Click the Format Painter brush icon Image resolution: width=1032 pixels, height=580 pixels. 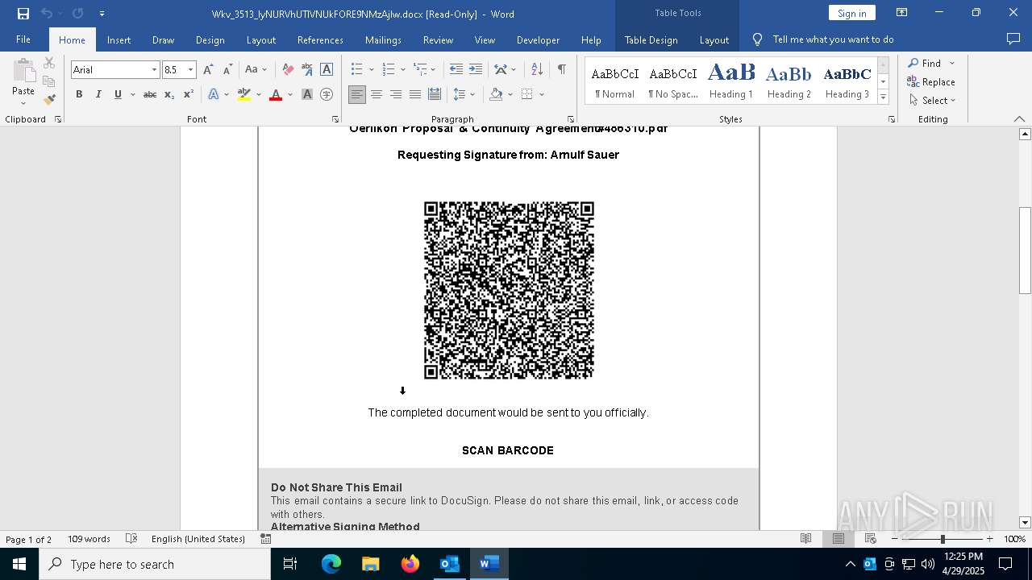pyautogui.click(x=49, y=99)
